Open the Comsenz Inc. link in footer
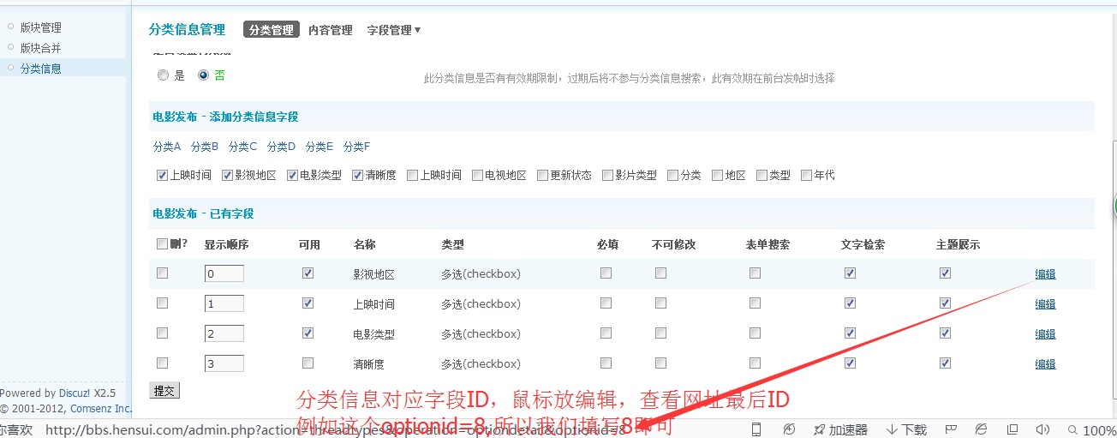The image size is (1117, 438). coord(101,409)
